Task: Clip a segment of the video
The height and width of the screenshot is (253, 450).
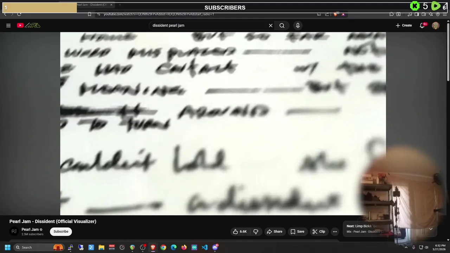Action: pyautogui.click(x=319, y=232)
